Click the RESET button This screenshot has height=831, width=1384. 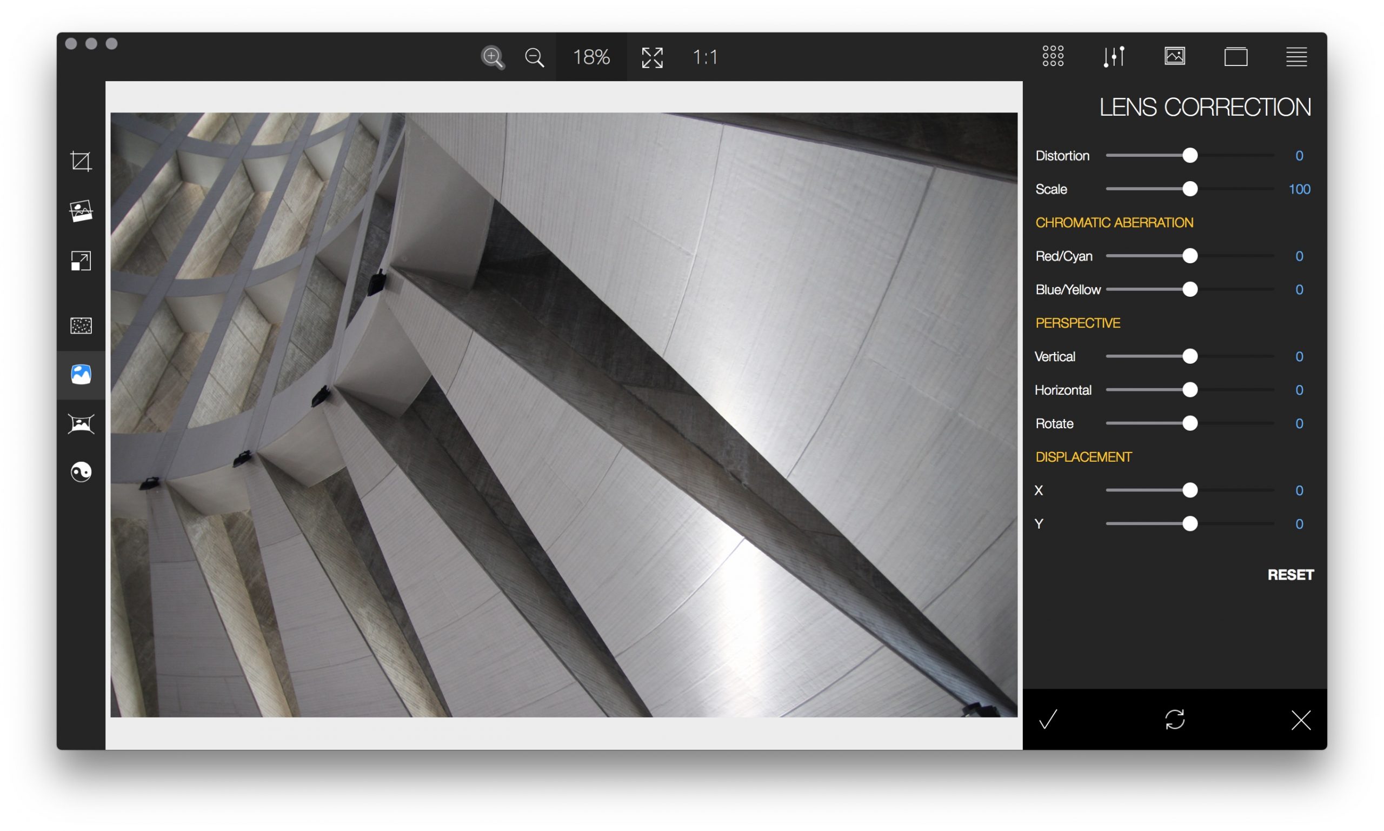click(1290, 575)
